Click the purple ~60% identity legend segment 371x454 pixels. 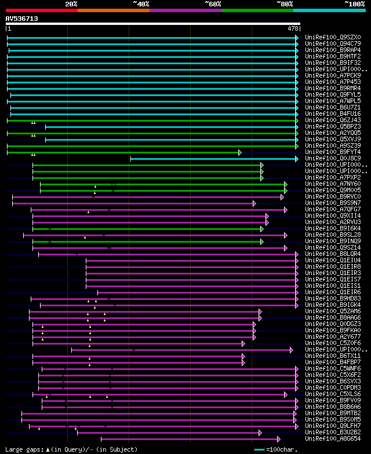click(185, 10)
